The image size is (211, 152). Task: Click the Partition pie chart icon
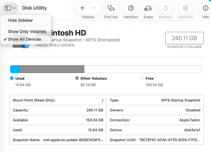[x=131, y=8]
